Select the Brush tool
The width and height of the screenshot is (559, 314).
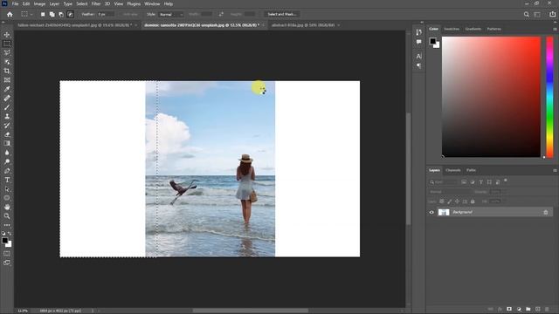7,107
